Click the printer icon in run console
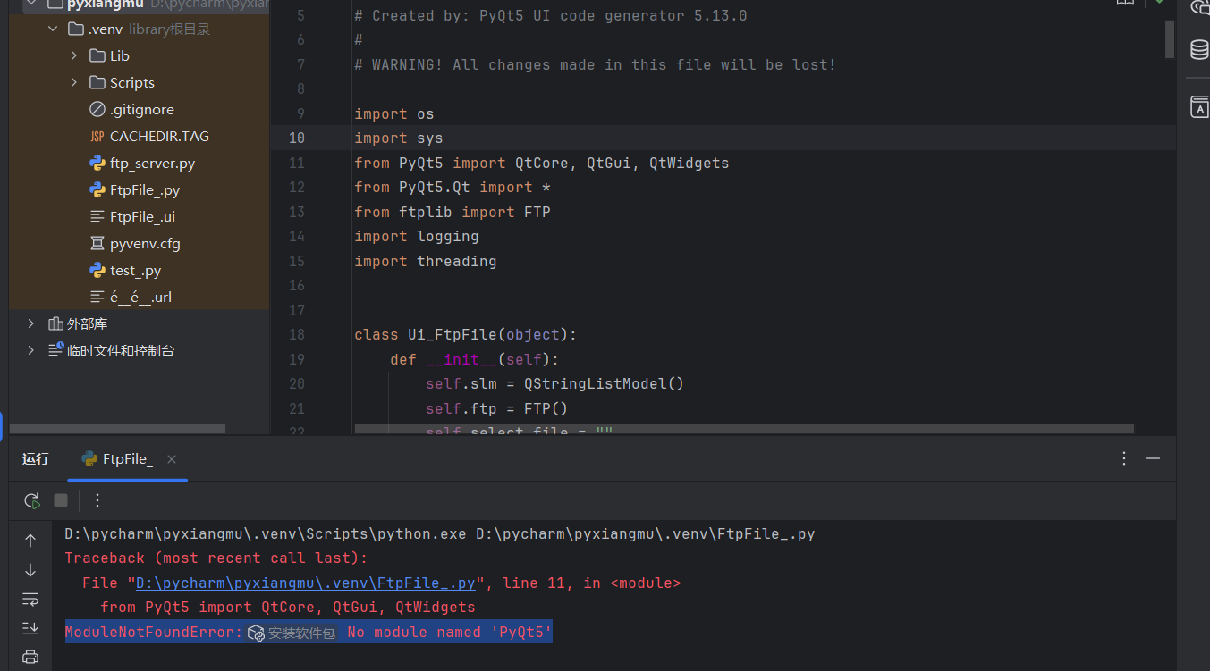The width and height of the screenshot is (1210, 671). click(x=30, y=657)
